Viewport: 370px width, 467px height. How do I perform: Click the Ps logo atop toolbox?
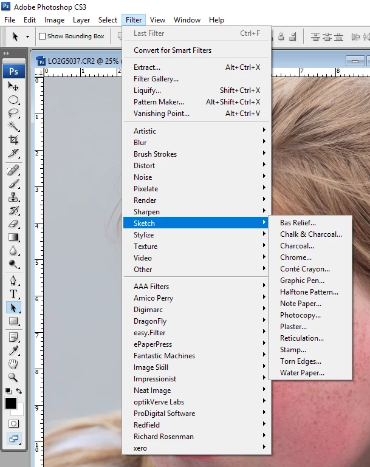click(x=14, y=72)
